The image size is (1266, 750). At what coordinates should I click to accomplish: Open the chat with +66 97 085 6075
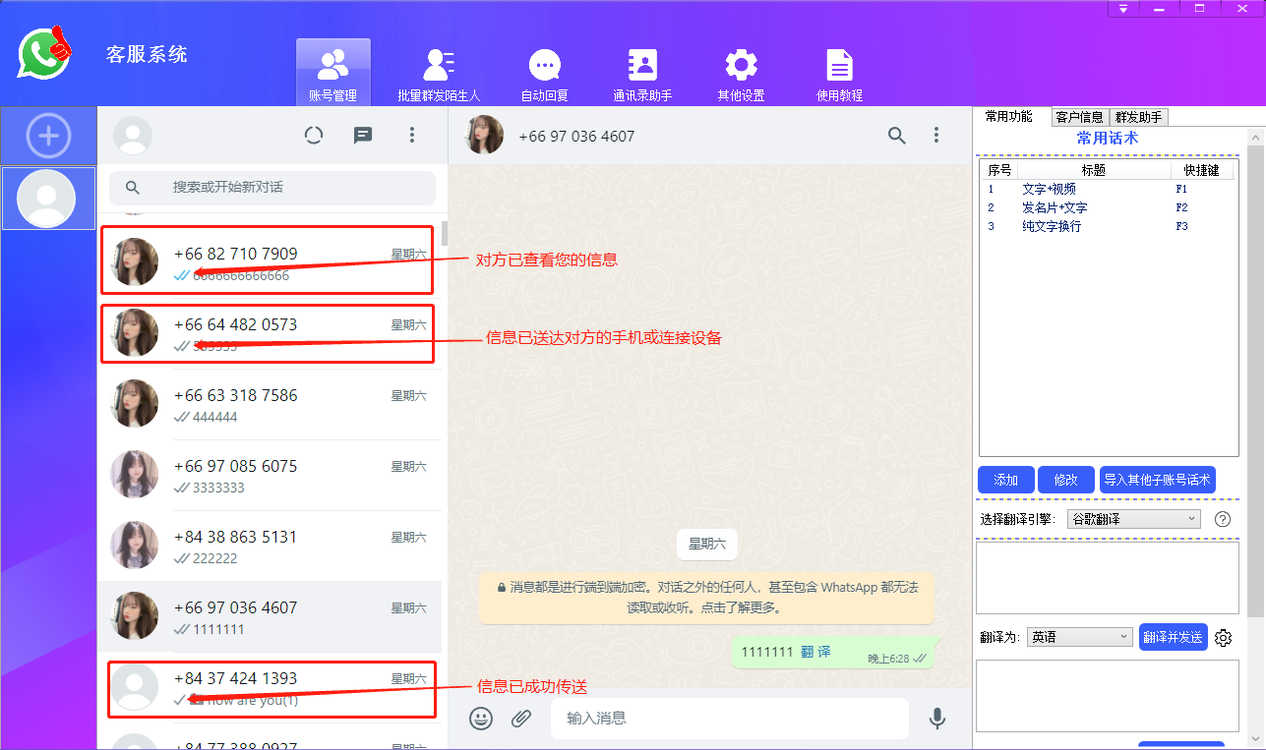pyautogui.click(x=270, y=475)
